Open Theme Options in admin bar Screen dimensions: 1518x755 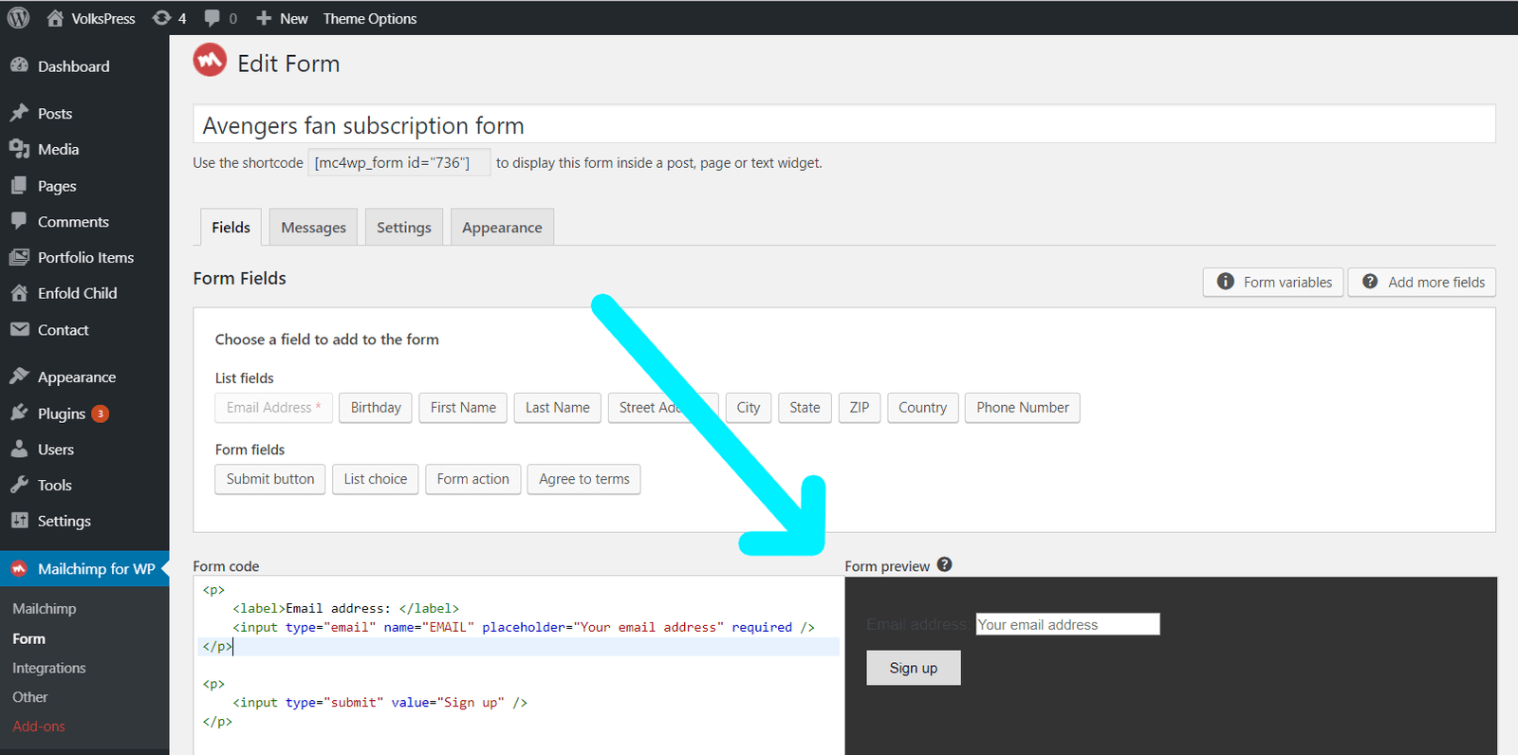(370, 18)
